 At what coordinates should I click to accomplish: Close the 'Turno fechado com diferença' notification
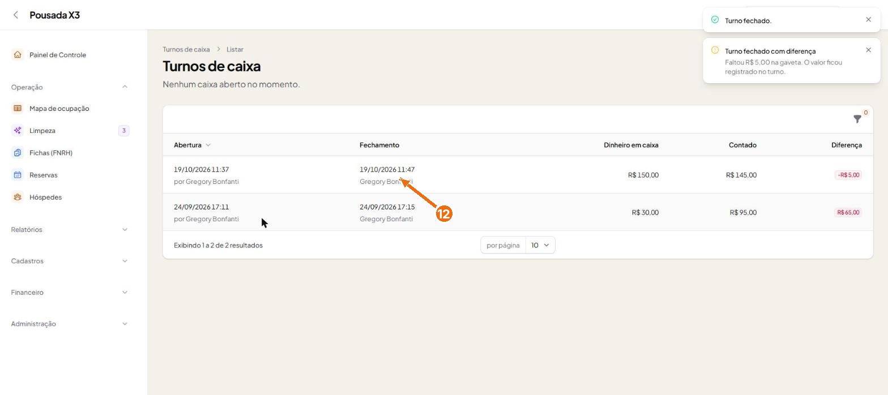(868, 50)
